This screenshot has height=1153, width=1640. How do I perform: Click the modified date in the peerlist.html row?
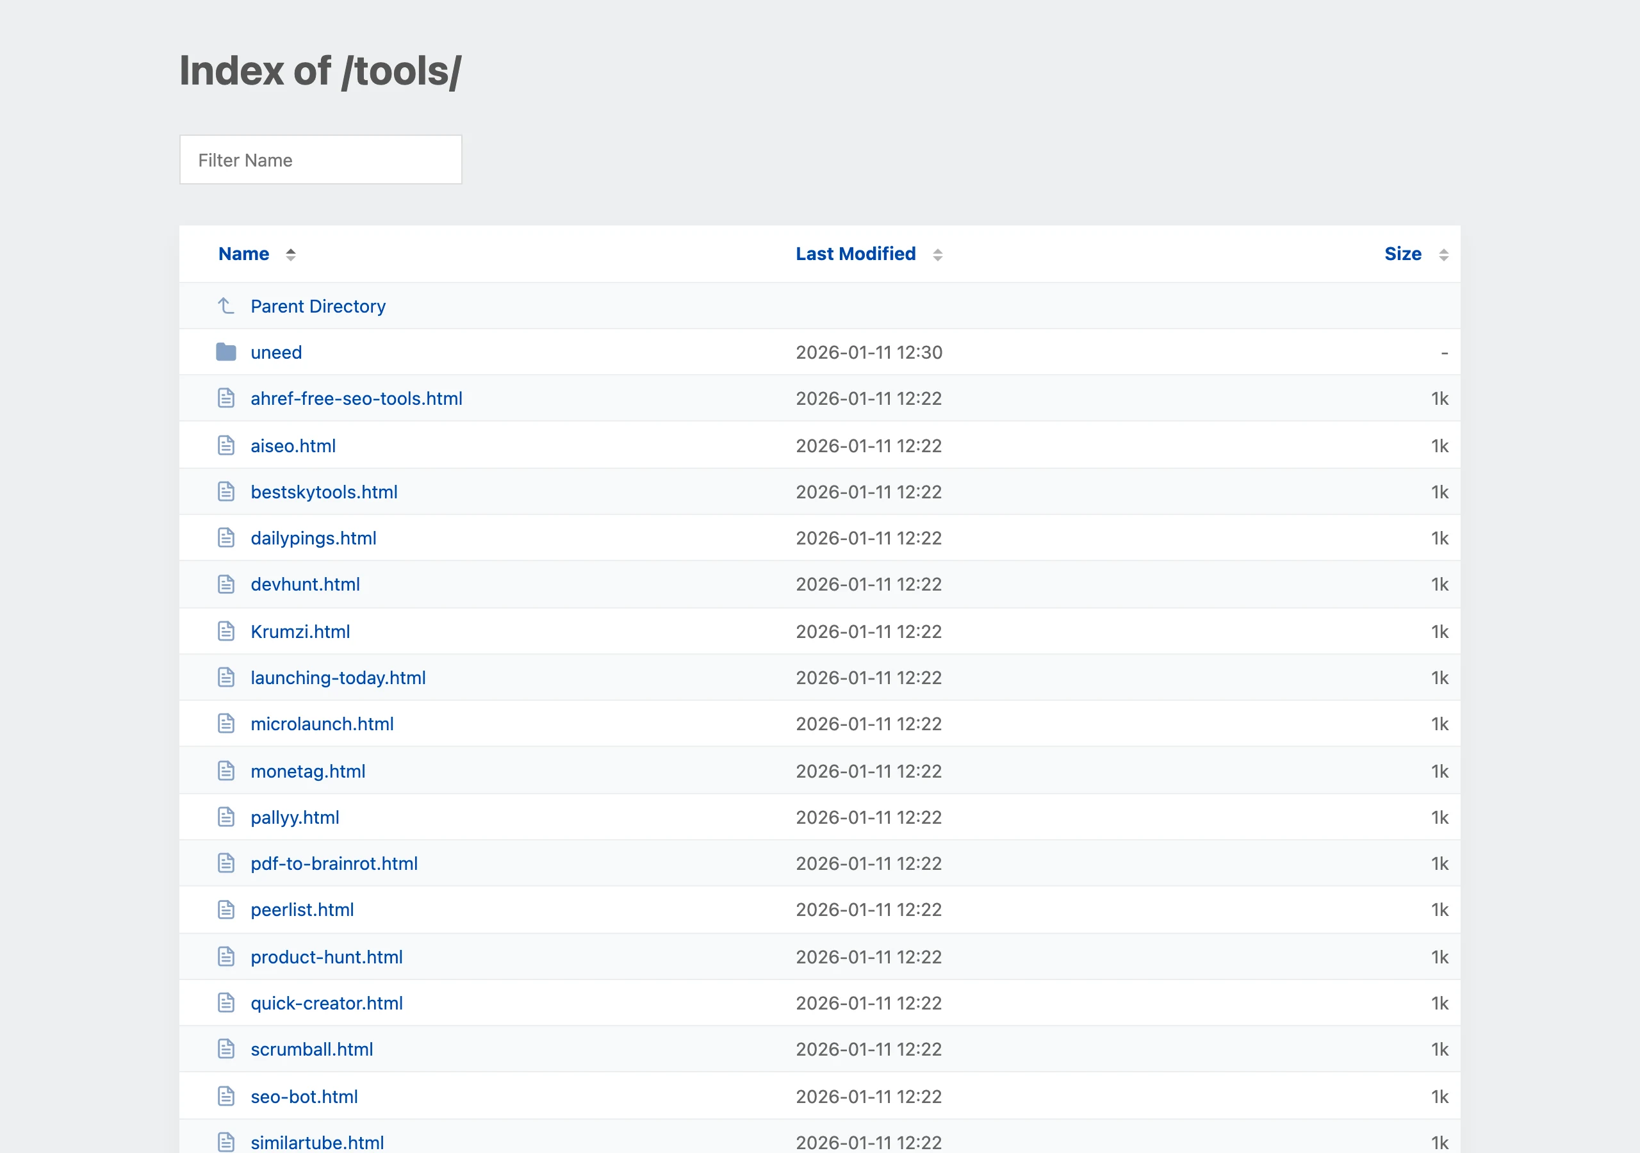(x=869, y=910)
